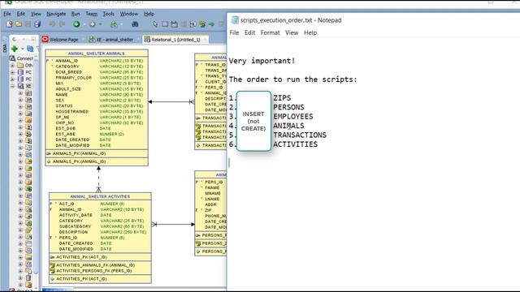Click the New file icon in SQL Developer toolbar
520x292 pixels.
coord(9,24)
